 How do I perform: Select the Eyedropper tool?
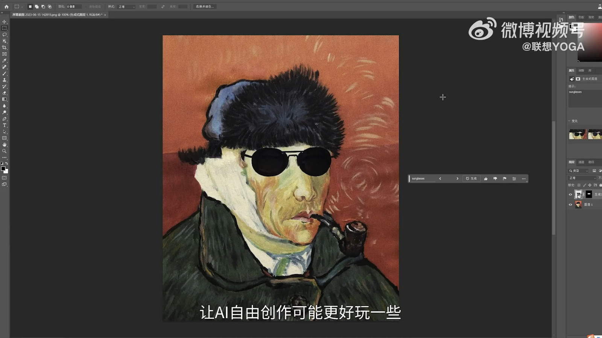5,60
